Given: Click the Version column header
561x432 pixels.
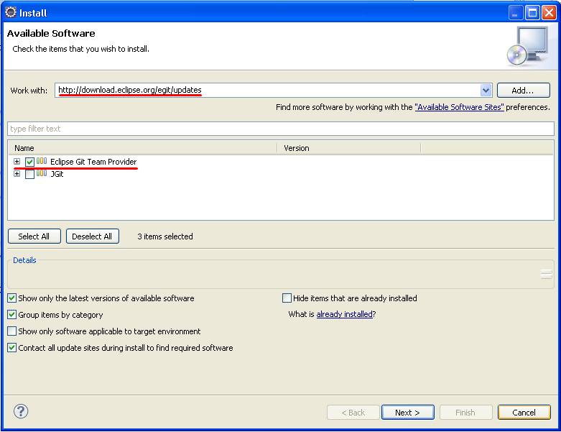Looking at the screenshot, I should click(349, 148).
